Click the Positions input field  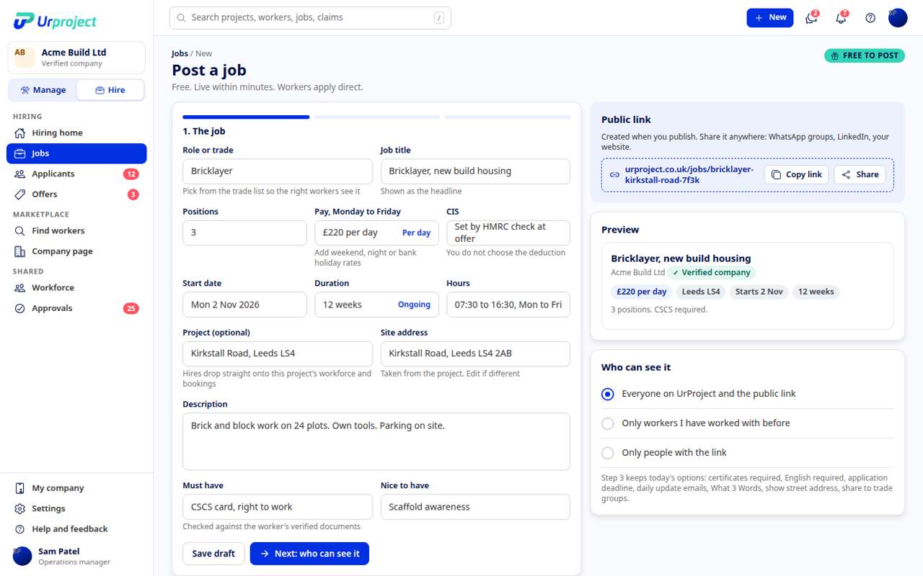click(x=244, y=233)
